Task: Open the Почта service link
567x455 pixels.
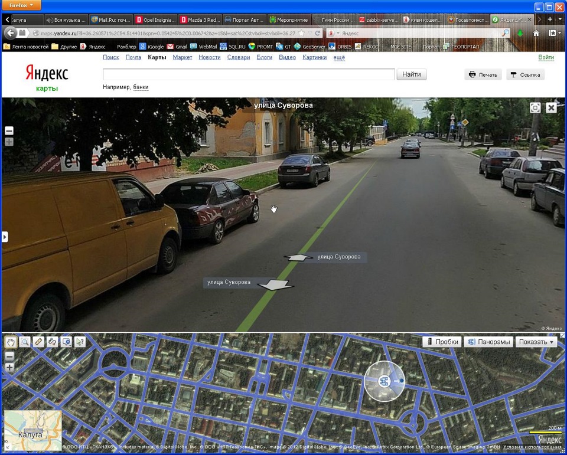Action: 133,57
